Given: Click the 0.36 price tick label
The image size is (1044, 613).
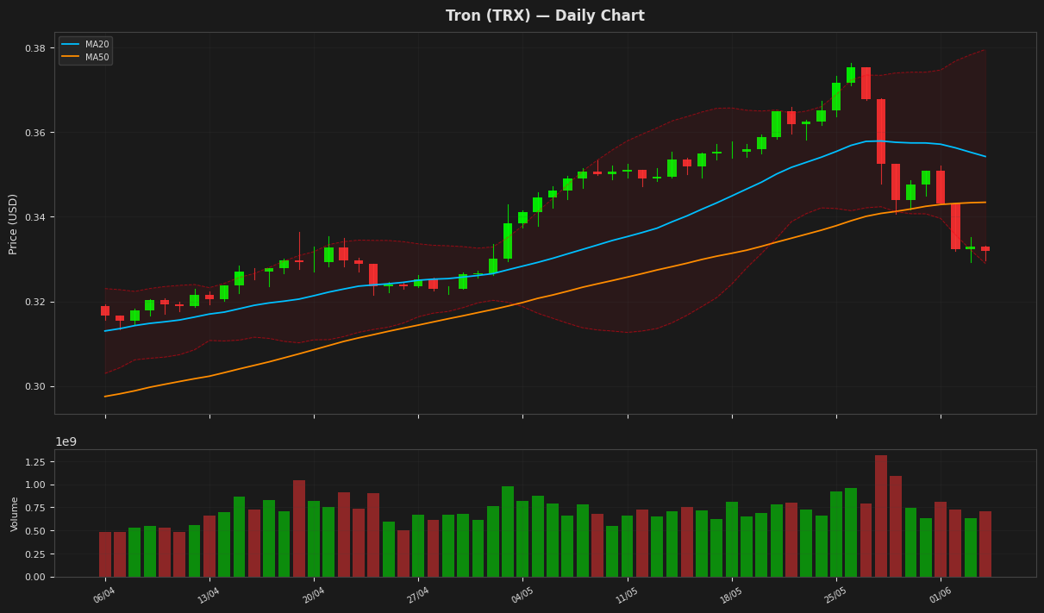Looking at the screenshot, I should tap(34, 133).
